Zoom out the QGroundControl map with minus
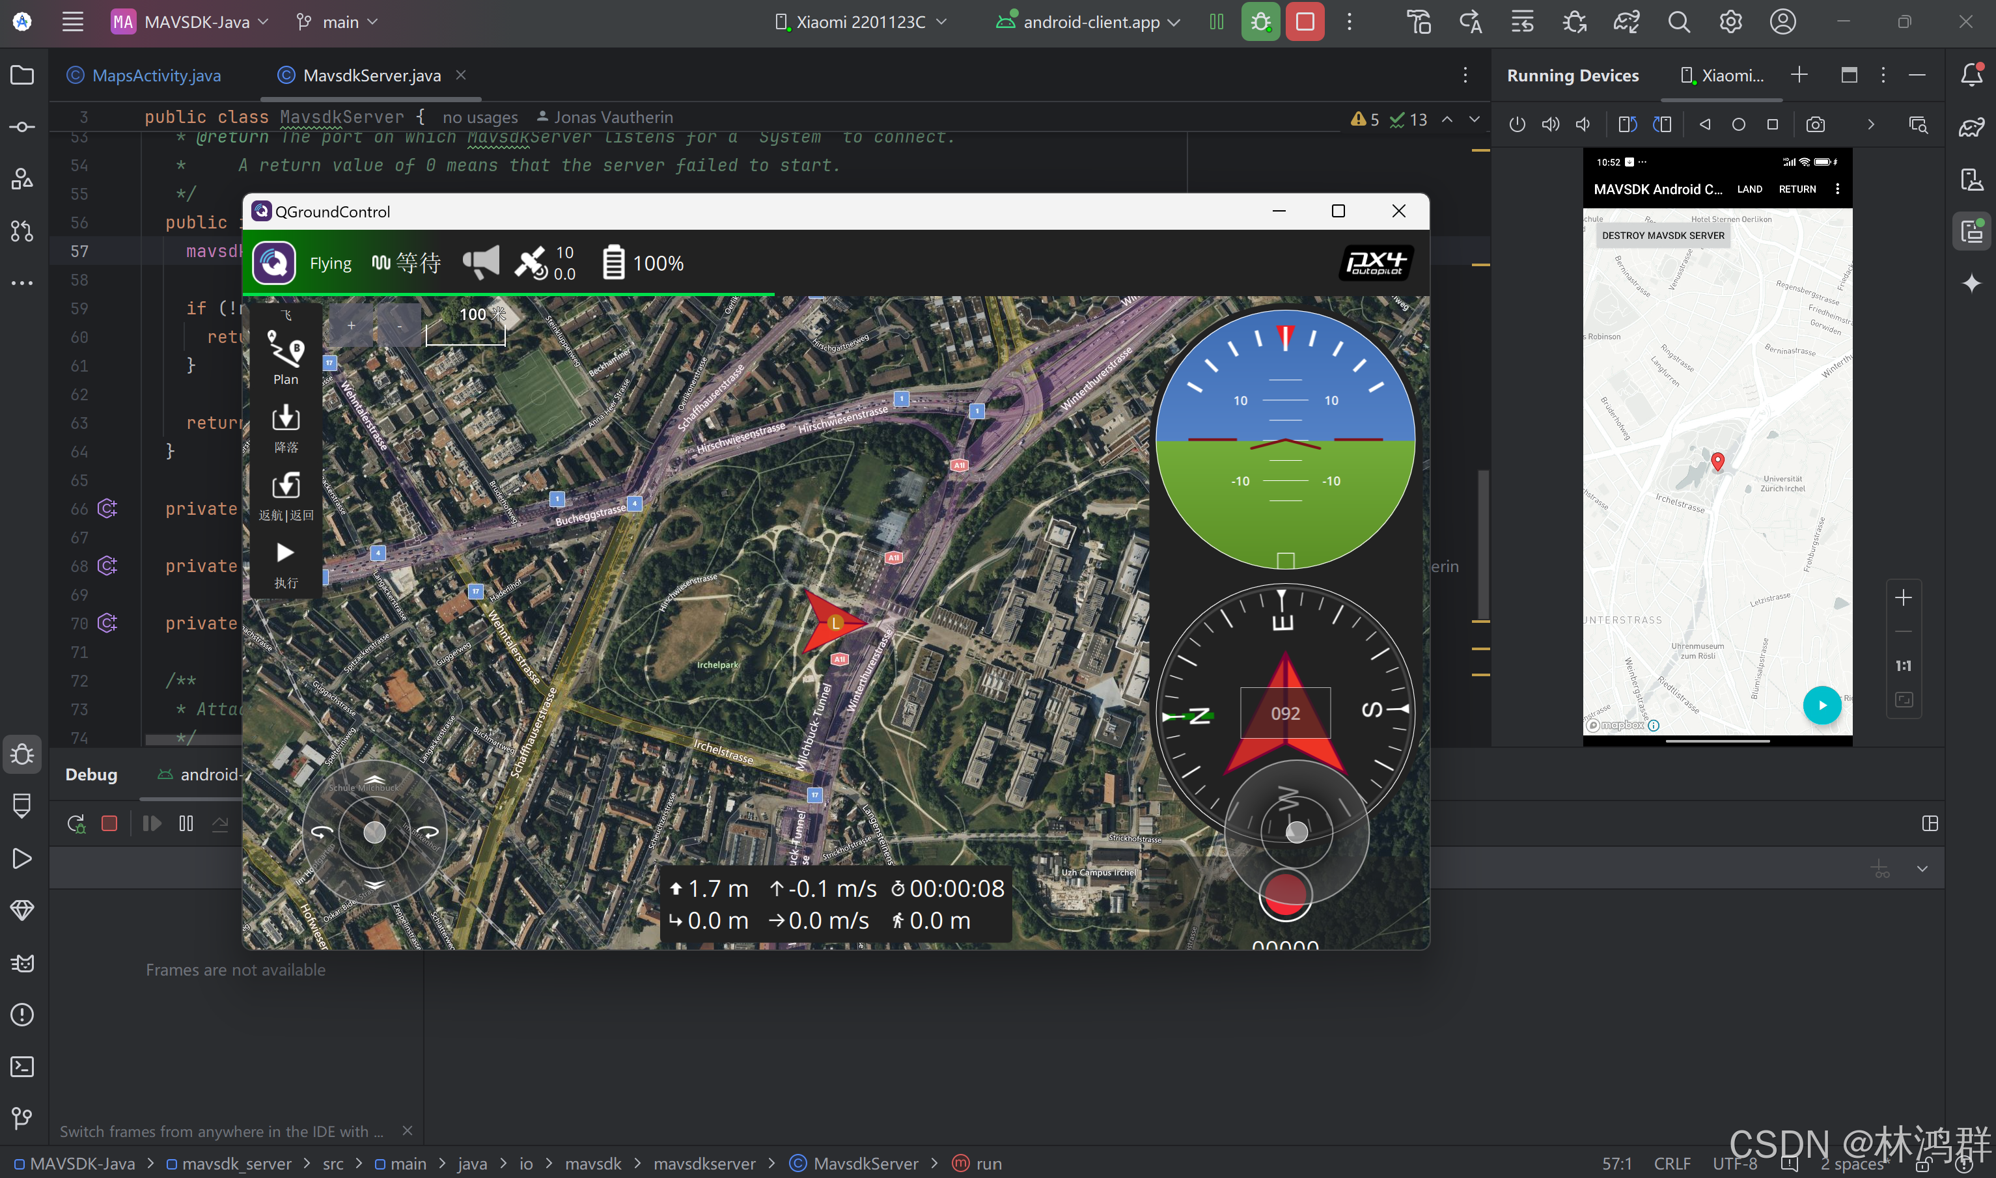The height and width of the screenshot is (1178, 1996). point(399,325)
